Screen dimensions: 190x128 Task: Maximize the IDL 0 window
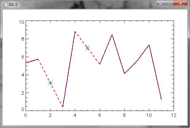click(169, 3)
